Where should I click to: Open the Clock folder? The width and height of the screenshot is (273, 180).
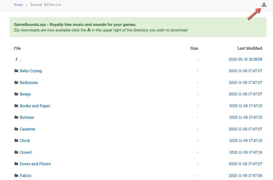pos(25,141)
